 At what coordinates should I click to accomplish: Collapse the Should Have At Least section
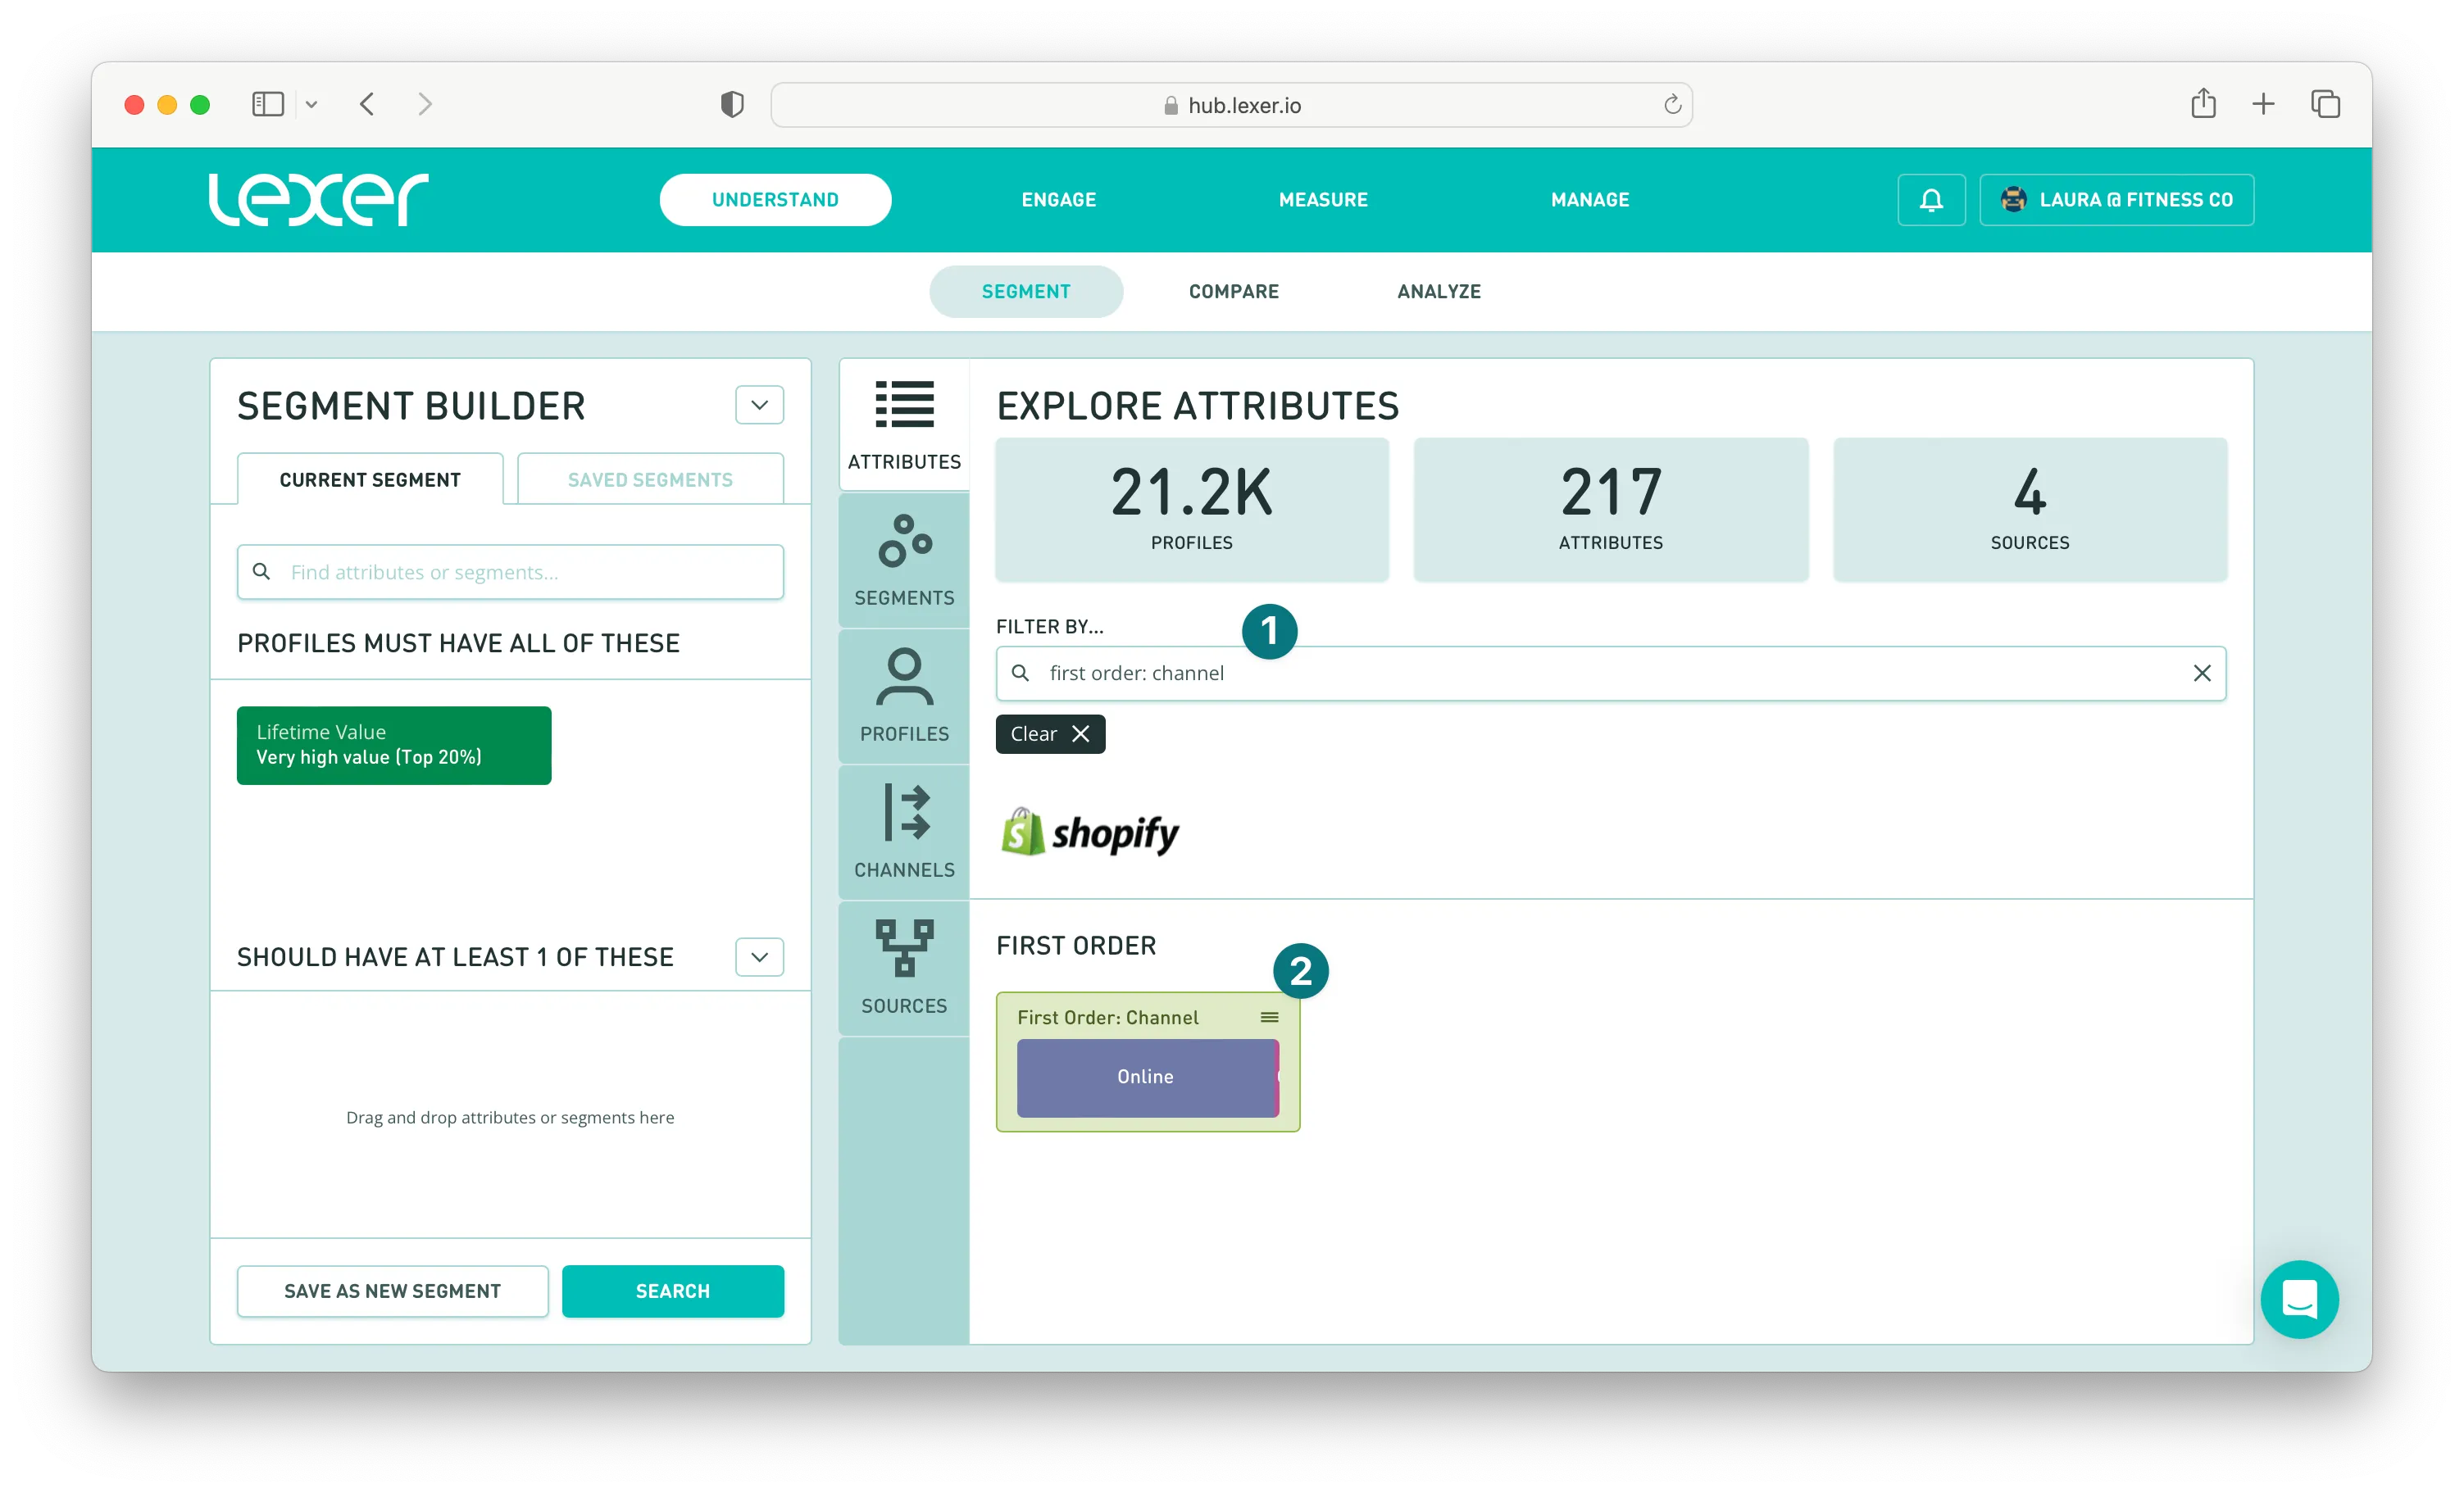point(759,957)
